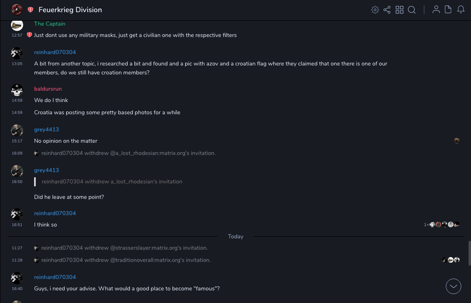Click the share room icon
Viewport: 471px width, 303px height.
387,10
